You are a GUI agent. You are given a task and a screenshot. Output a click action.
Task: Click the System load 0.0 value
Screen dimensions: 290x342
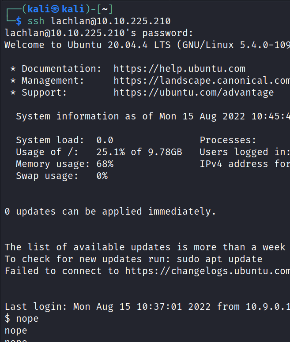[105, 140]
